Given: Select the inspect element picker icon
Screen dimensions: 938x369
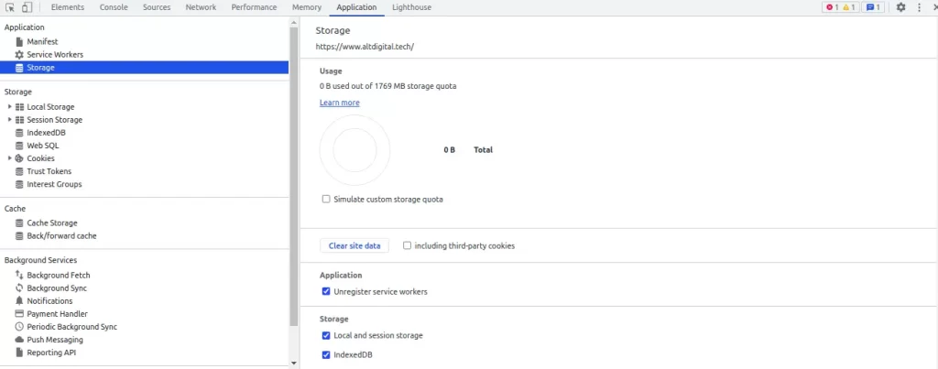Looking at the screenshot, I should click(9, 7).
